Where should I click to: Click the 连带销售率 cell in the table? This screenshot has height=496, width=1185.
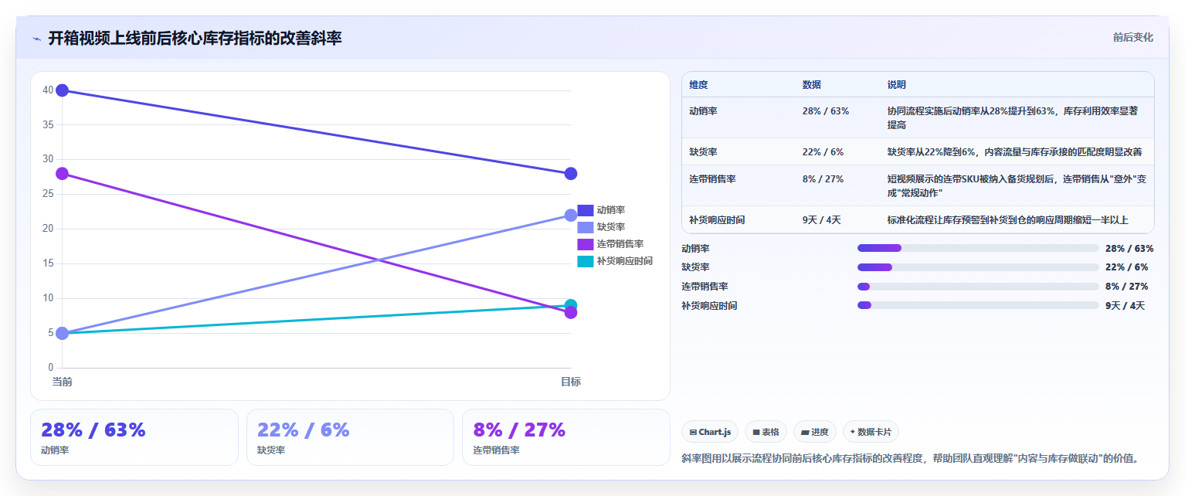click(739, 185)
